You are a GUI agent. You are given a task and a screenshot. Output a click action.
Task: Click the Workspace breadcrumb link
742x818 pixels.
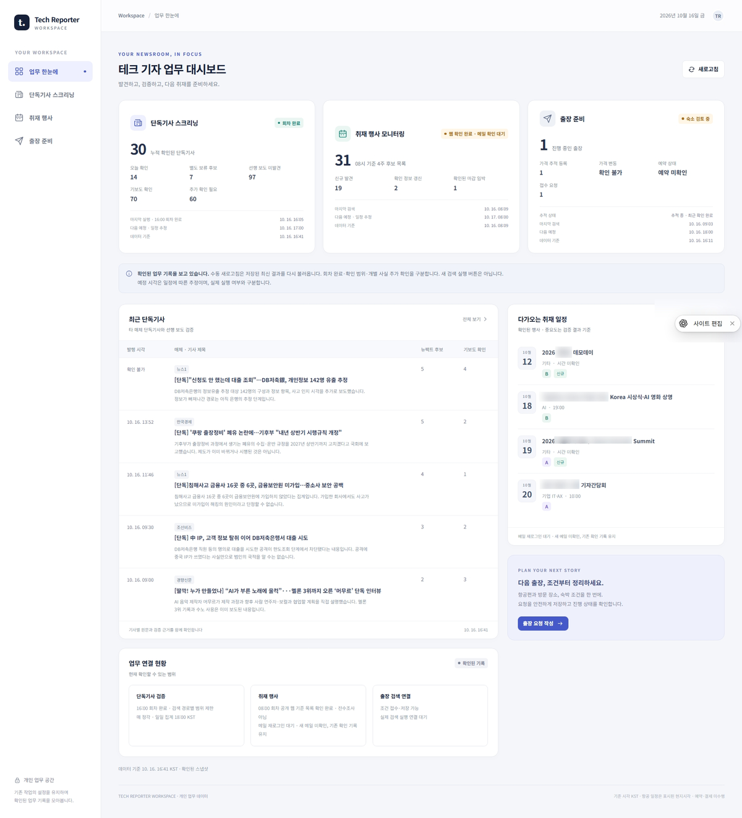[x=131, y=15]
